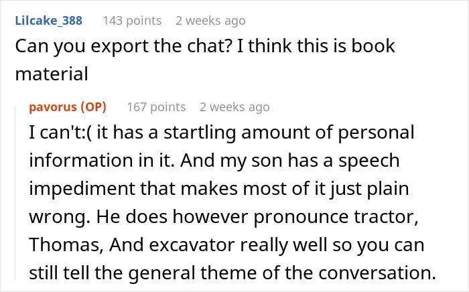The height and width of the screenshot is (292, 469).
Task: Open Lilcake_388's user profile
Action: click(x=48, y=21)
